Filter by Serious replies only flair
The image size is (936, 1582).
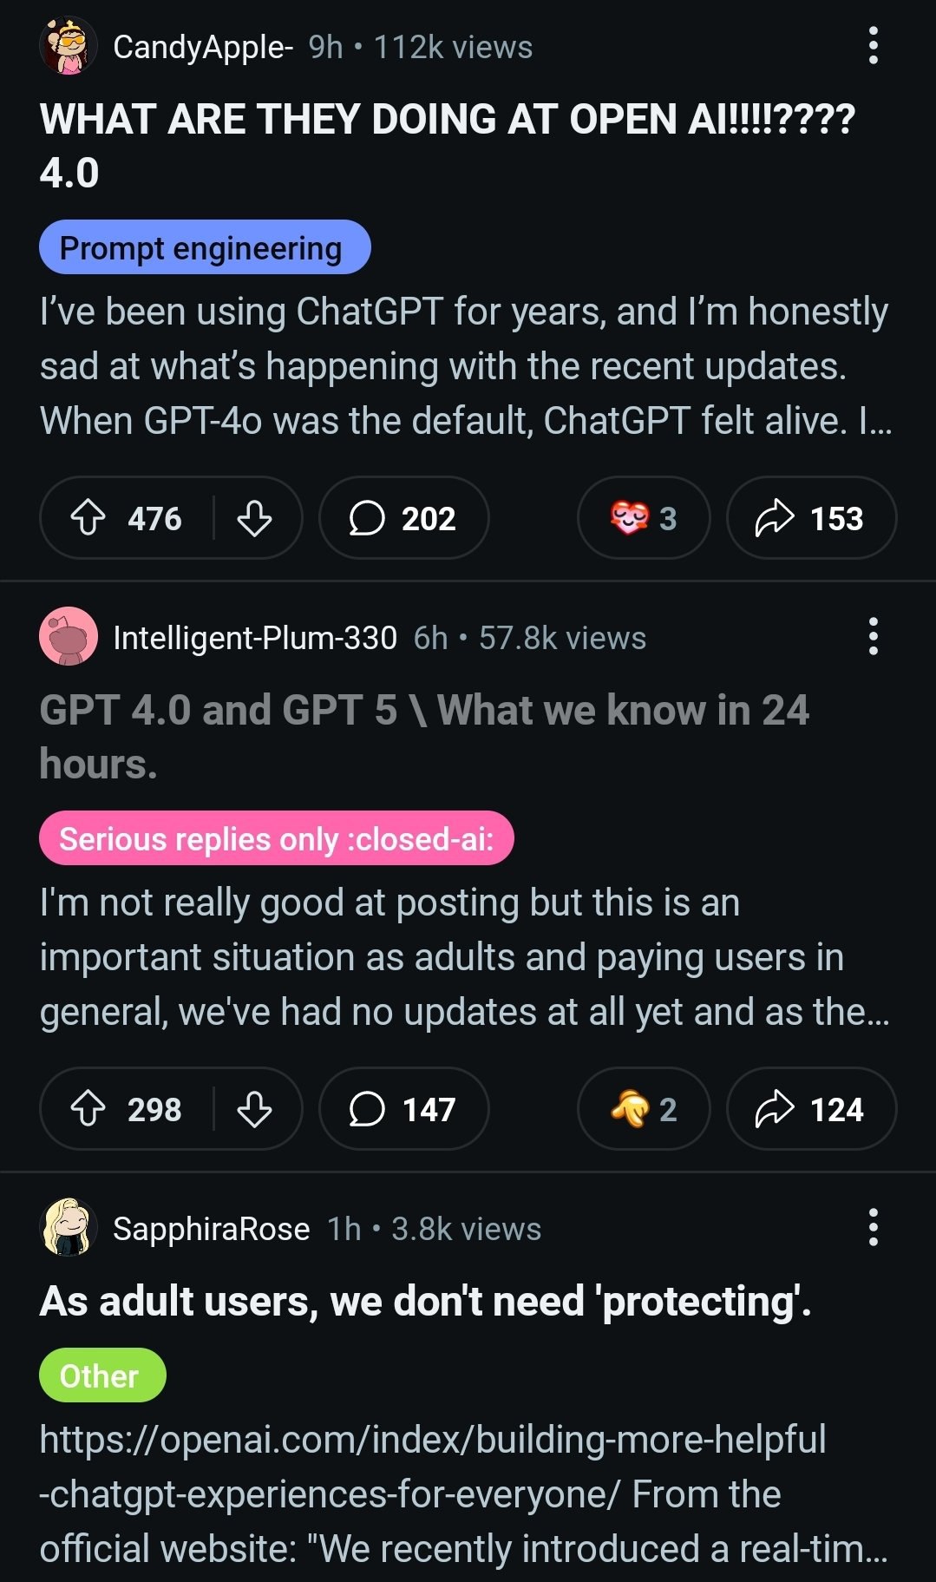pyautogui.click(x=276, y=838)
